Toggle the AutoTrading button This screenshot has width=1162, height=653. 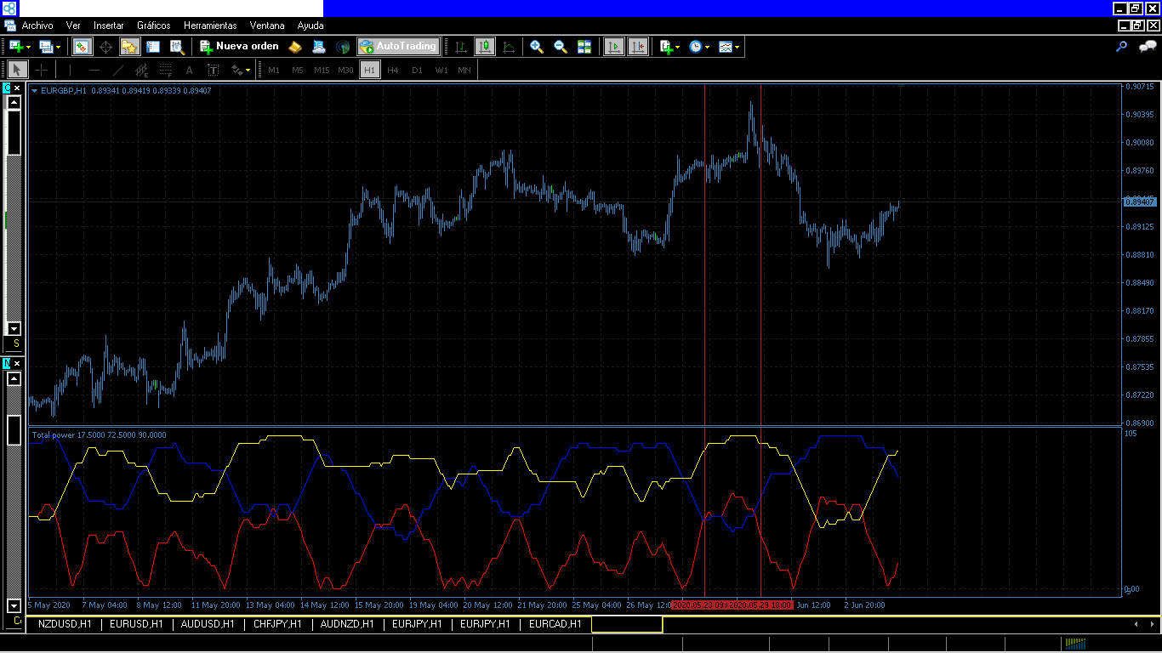398,47
